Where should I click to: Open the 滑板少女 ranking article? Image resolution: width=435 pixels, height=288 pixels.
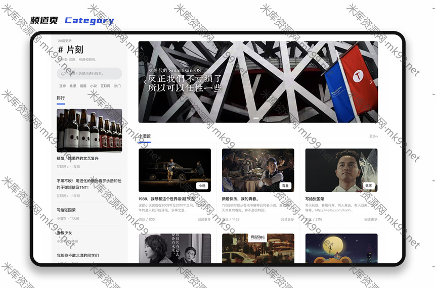tap(64, 233)
